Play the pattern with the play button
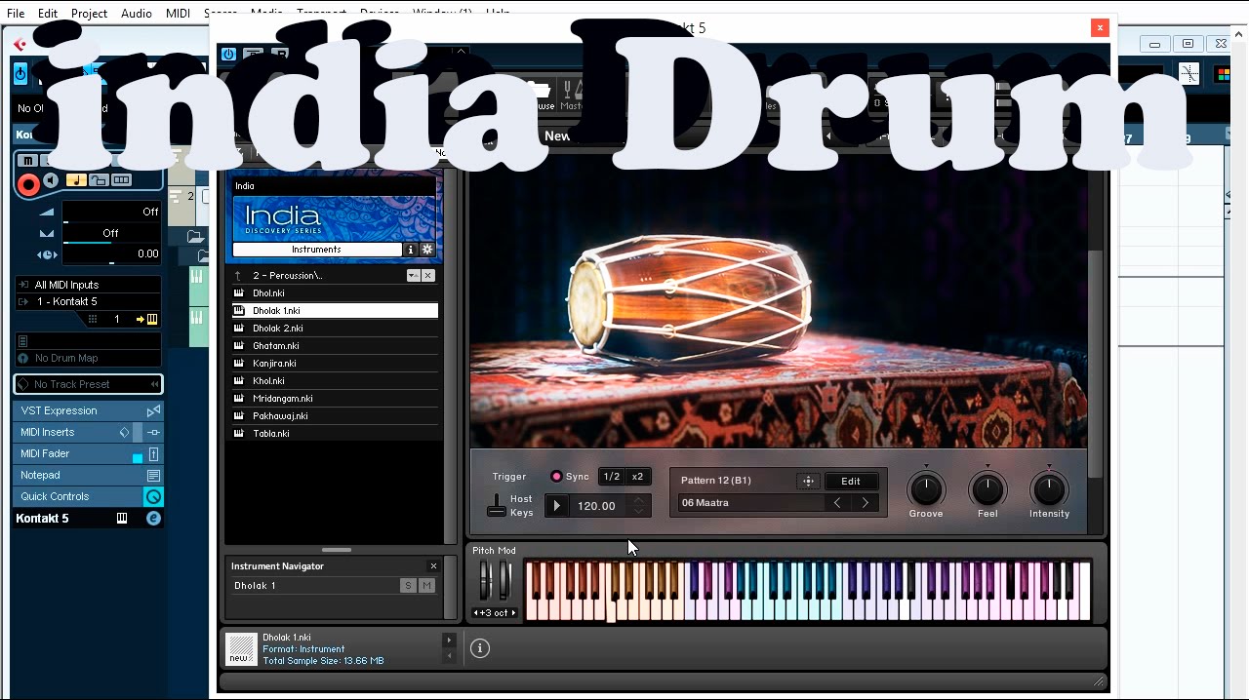The height and width of the screenshot is (700, 1249). pos(557,506)
